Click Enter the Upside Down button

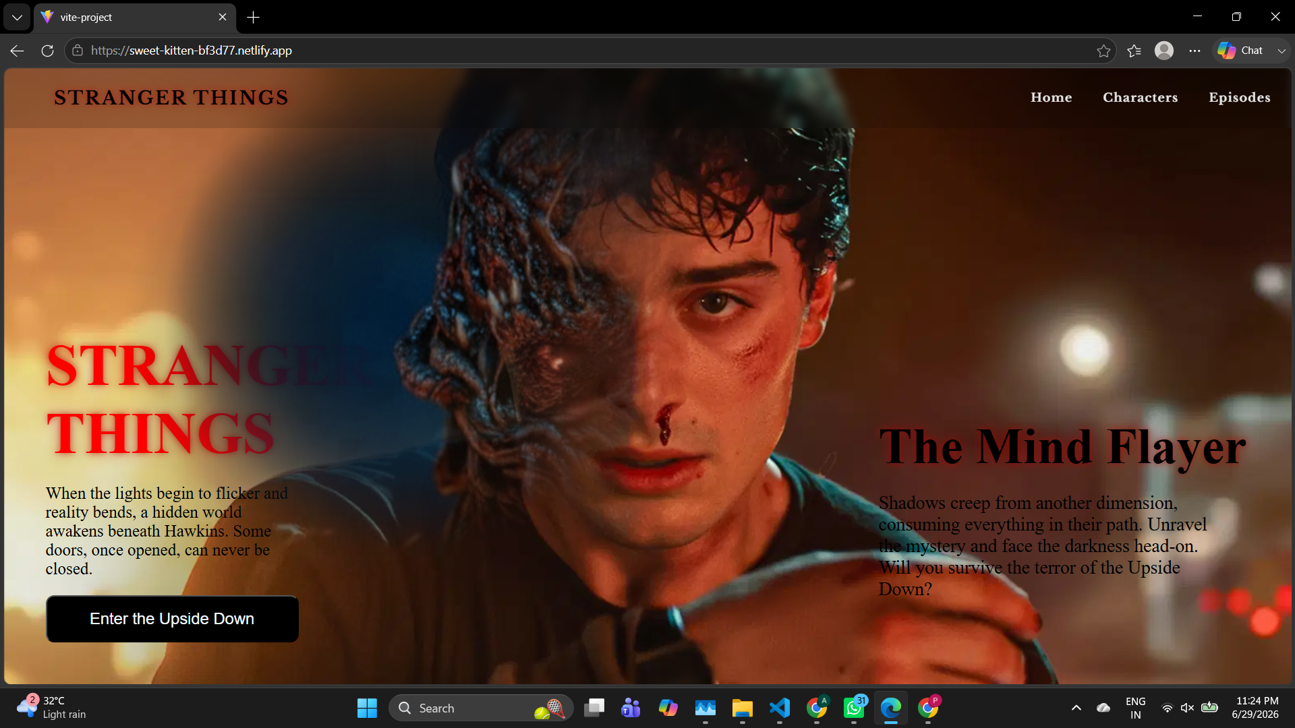pyautogui.click(x=172, y=619)
